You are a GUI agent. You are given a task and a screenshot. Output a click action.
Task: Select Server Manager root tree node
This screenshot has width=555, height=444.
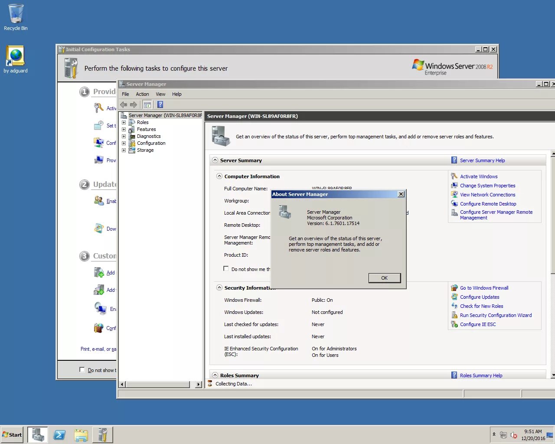coord(165,115)
